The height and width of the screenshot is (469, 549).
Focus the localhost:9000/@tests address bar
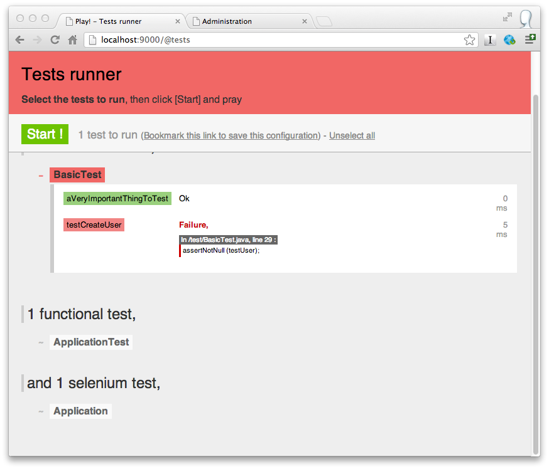point(276,40)
